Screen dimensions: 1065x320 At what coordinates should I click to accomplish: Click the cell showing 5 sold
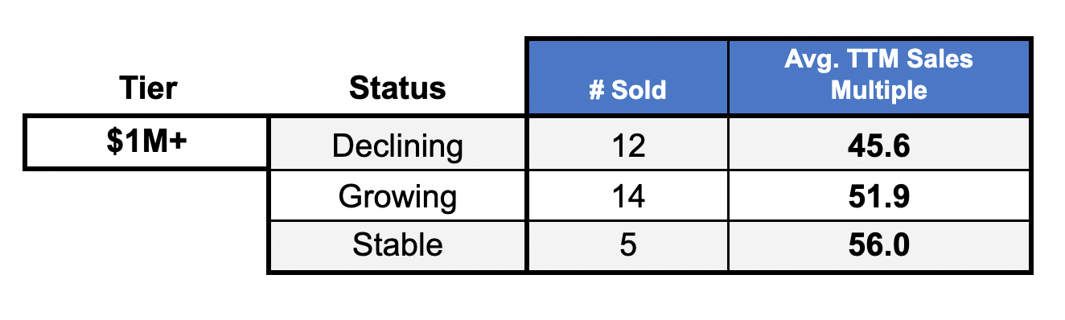click(627, 244)
